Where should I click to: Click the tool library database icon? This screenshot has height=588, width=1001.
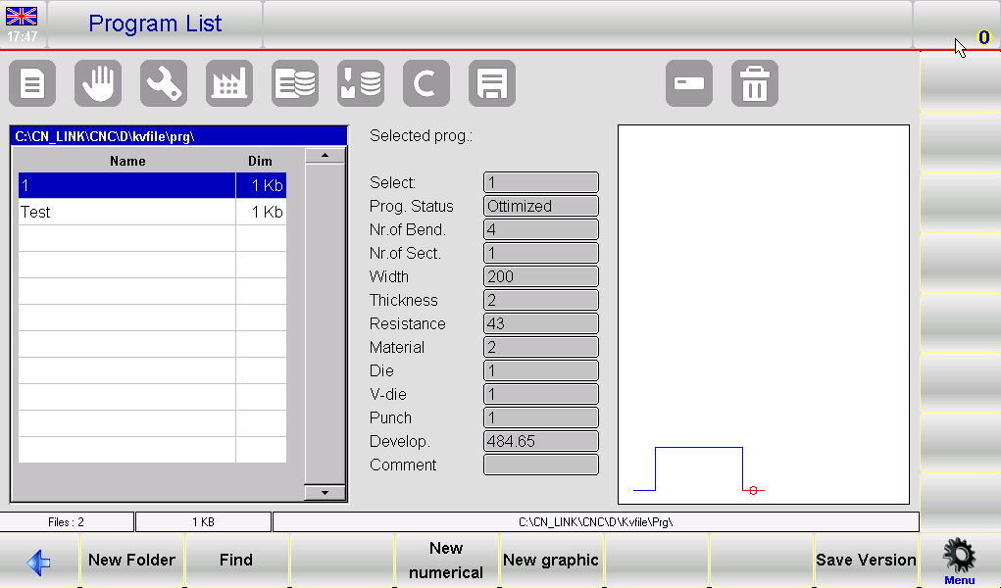(360, 83)
